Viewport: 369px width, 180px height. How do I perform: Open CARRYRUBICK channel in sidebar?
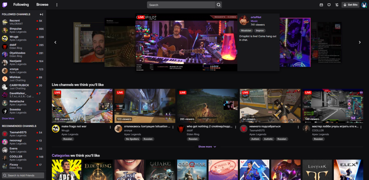coord(23,87)
